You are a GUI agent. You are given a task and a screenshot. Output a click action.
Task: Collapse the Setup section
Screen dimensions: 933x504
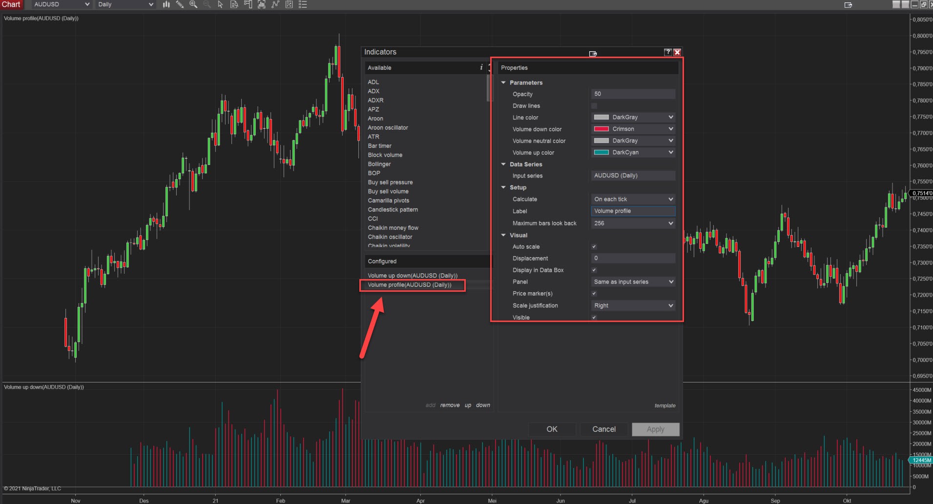(503, 187)
